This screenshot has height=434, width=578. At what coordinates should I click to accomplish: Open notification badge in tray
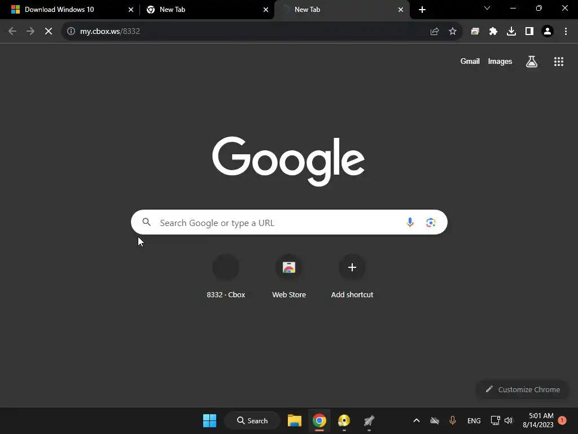(x=562, y=420)
